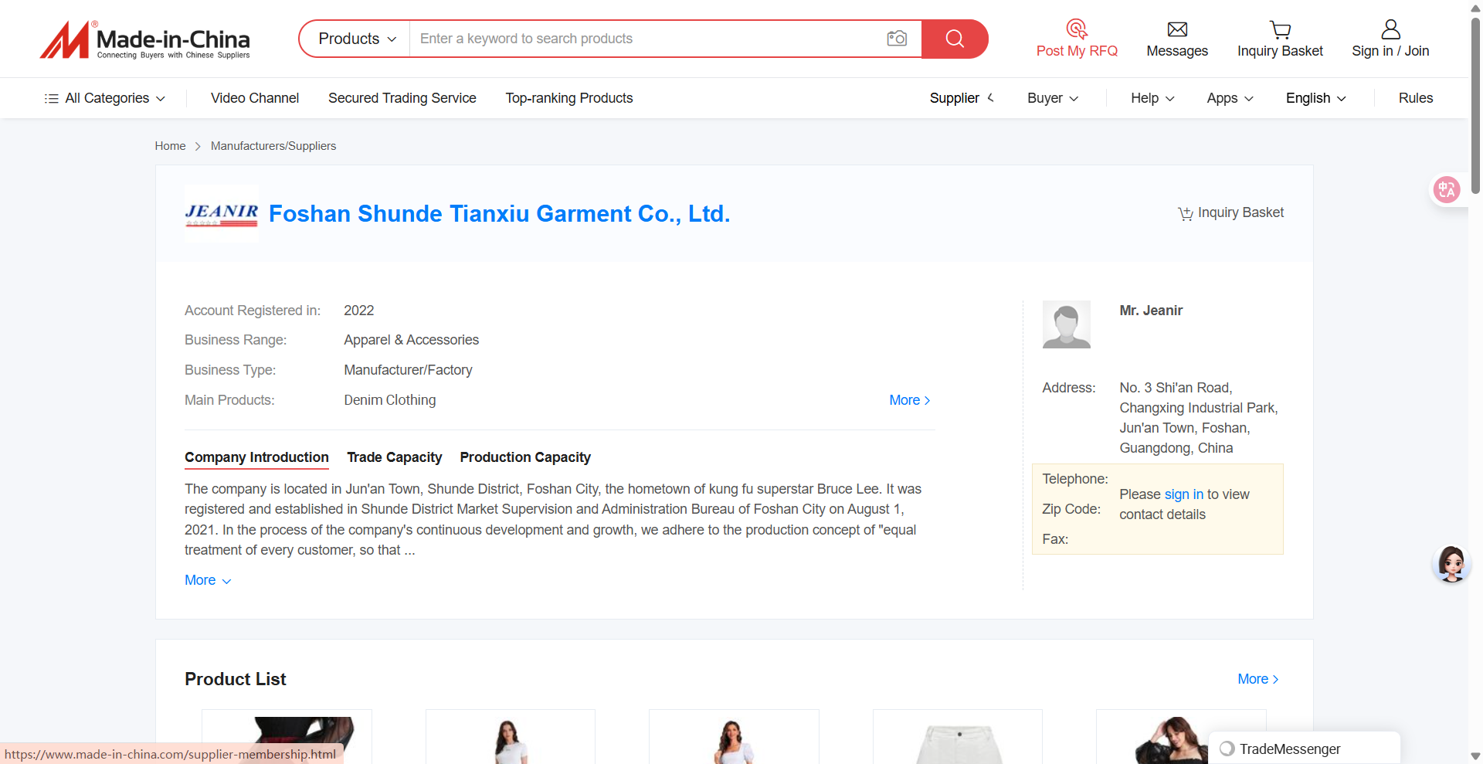Open the Messages envelope icon
This screenshot has height=764, width=1483.
1176,29
